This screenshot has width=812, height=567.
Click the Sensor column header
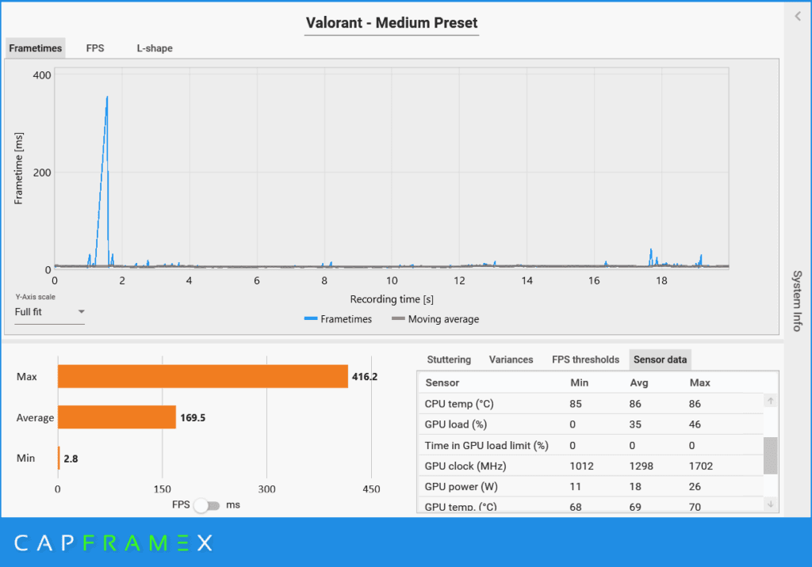click(442, 382)
